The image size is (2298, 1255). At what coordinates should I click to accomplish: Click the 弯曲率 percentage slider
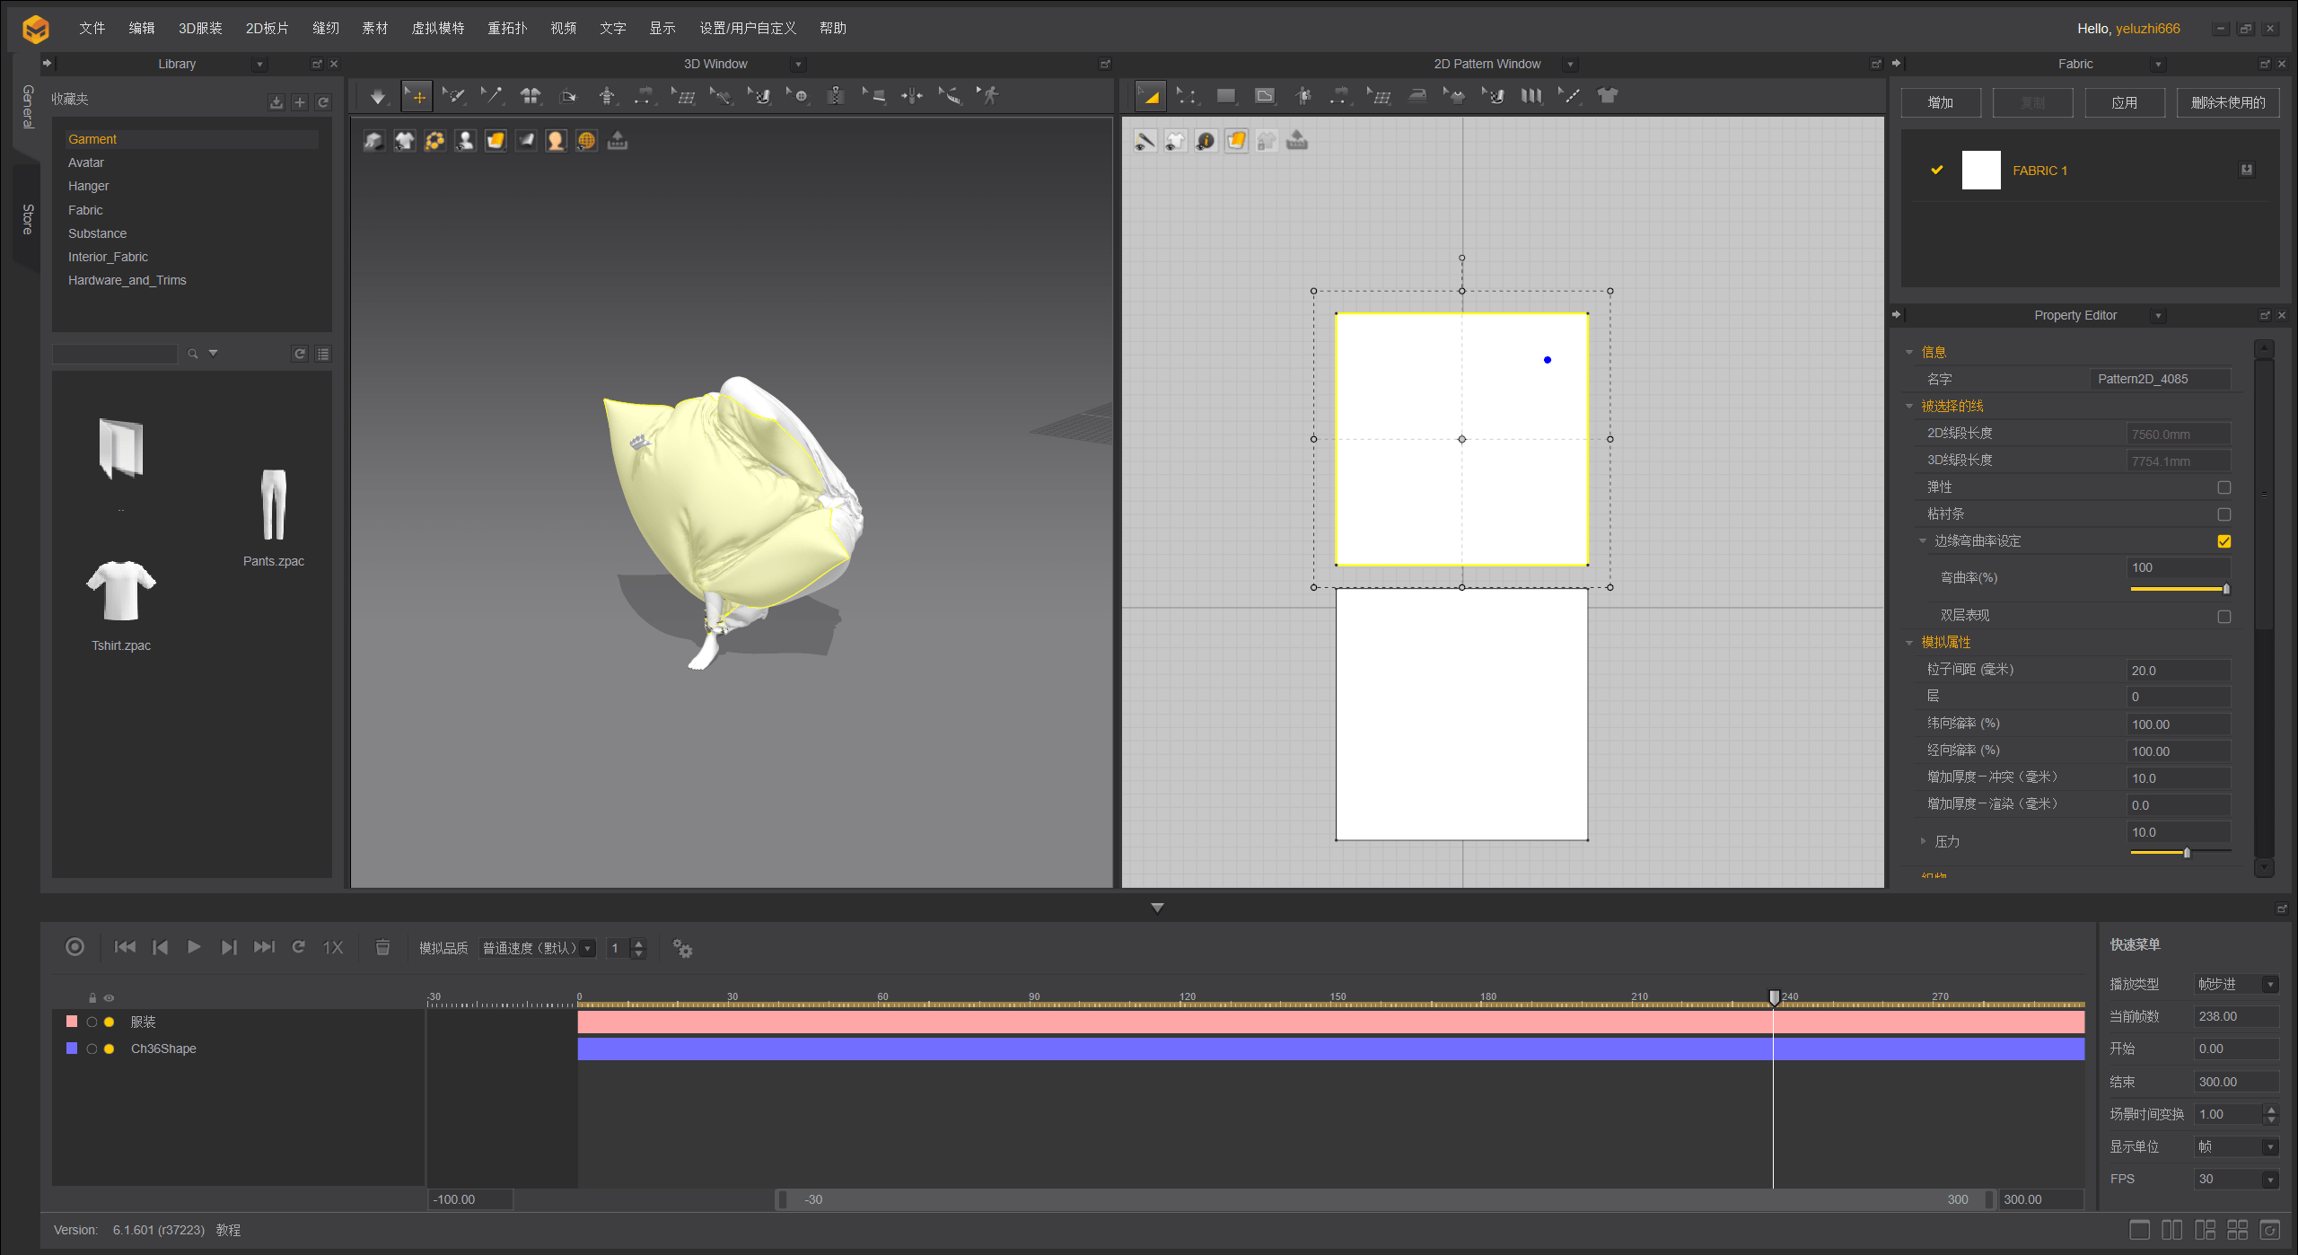pos(2179,589)
